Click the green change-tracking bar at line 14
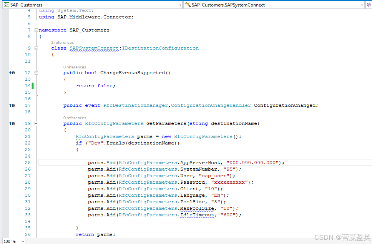The image size is (372, 244). 32,85
